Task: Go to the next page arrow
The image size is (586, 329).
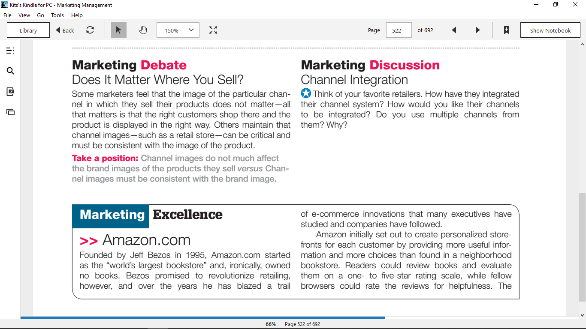Action: point(477,30)
